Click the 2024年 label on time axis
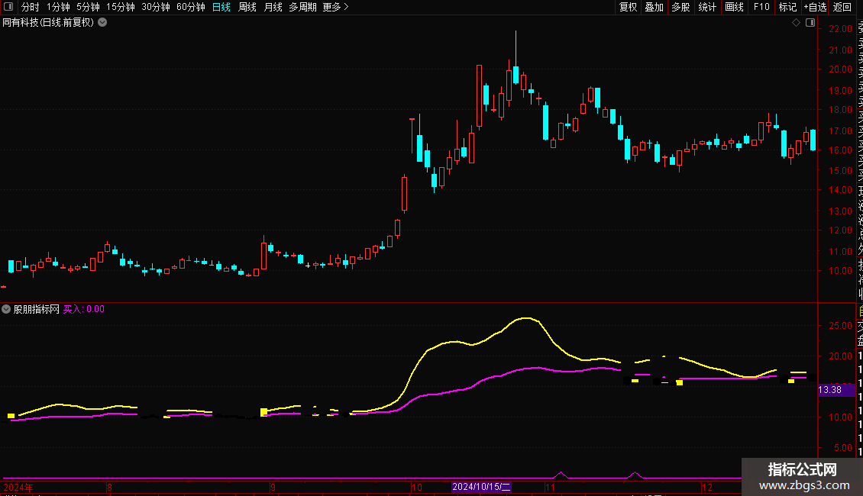863x496 pixels. (x=18, y=487)
